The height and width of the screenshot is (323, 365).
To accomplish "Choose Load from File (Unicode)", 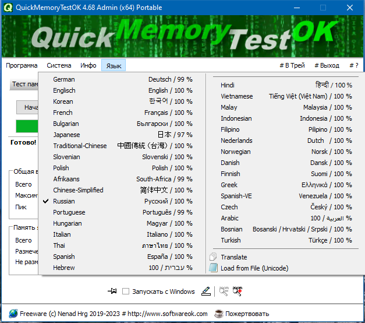I will point(286,268).
